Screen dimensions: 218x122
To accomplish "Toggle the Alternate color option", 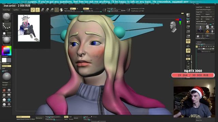I will (x=6, y=66).
